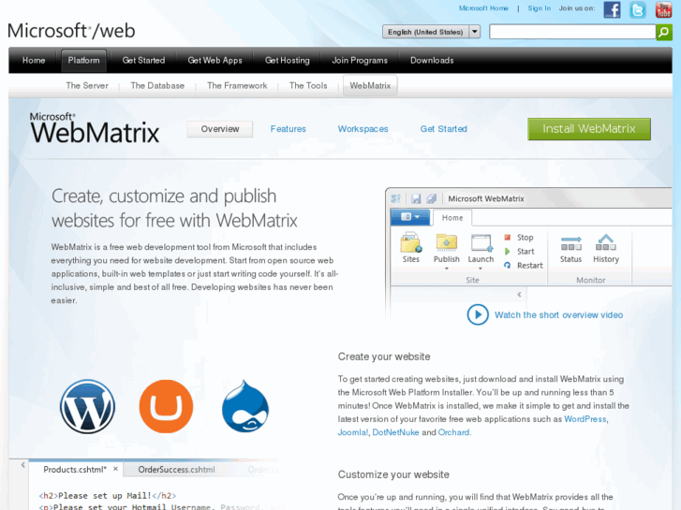Click the red Stop icon
This screenshot has width=681, height=510.
[x=508, y=237]
